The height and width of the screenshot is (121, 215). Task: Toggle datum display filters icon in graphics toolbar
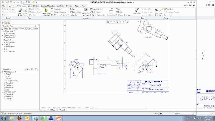[x=127, y=22]
